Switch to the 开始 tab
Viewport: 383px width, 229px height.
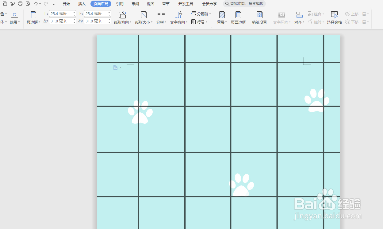point(66,4)
